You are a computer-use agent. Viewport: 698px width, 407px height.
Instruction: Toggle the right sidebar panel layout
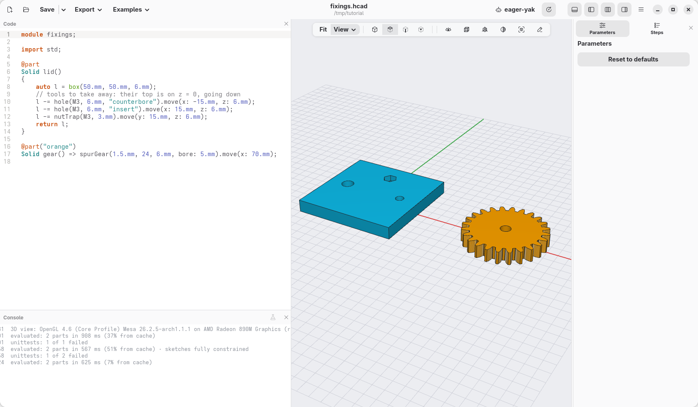coord(624,10)
